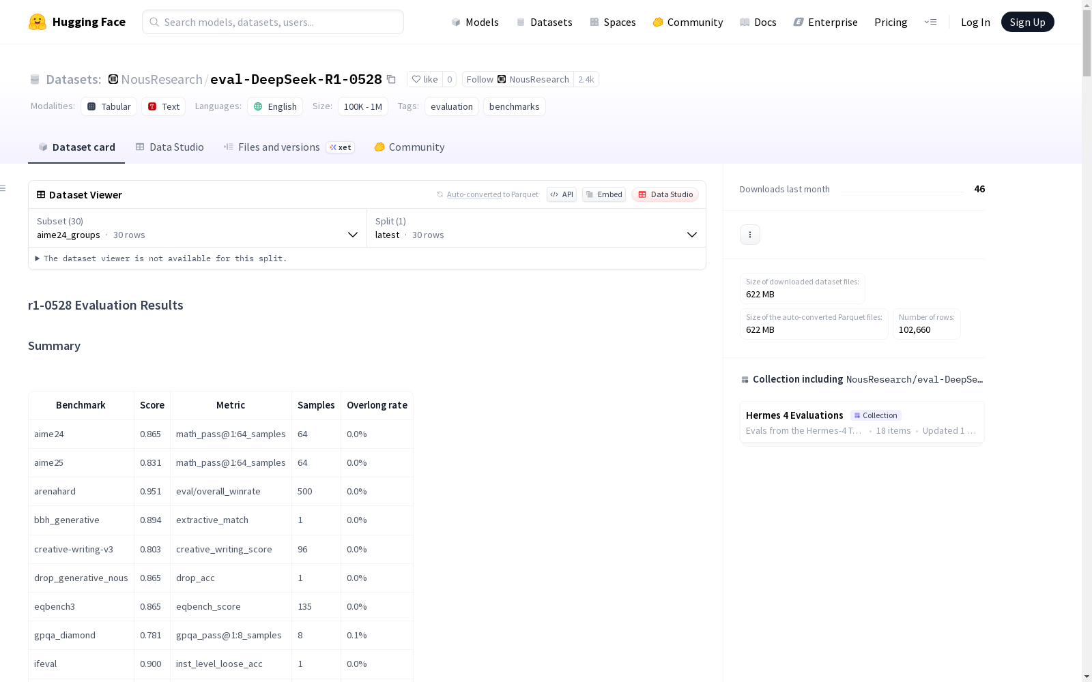Focus the search models and datasets field

pos(273,22)
